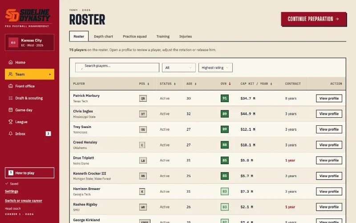The image size is (356, 223).
Task: Click the OG position badge for Trey Swain
Action: click(143, 129)
